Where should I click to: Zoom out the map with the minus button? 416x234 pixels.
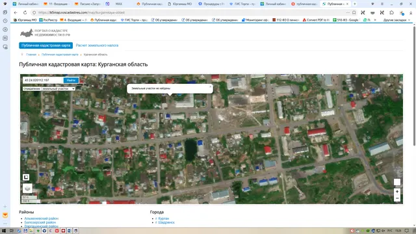pos(397,198)
